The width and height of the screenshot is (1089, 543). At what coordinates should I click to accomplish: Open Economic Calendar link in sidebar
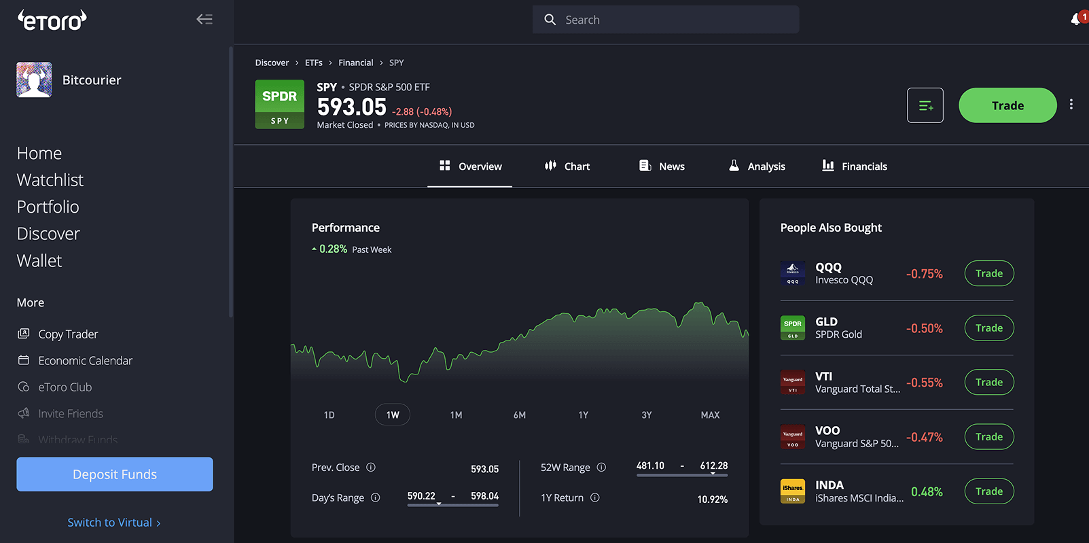86,360
